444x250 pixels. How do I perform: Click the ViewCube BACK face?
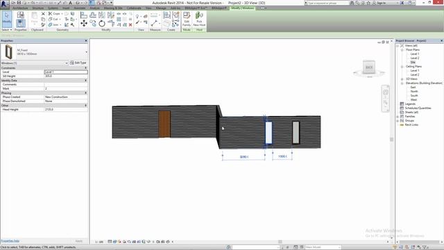[x=369, y=67]
